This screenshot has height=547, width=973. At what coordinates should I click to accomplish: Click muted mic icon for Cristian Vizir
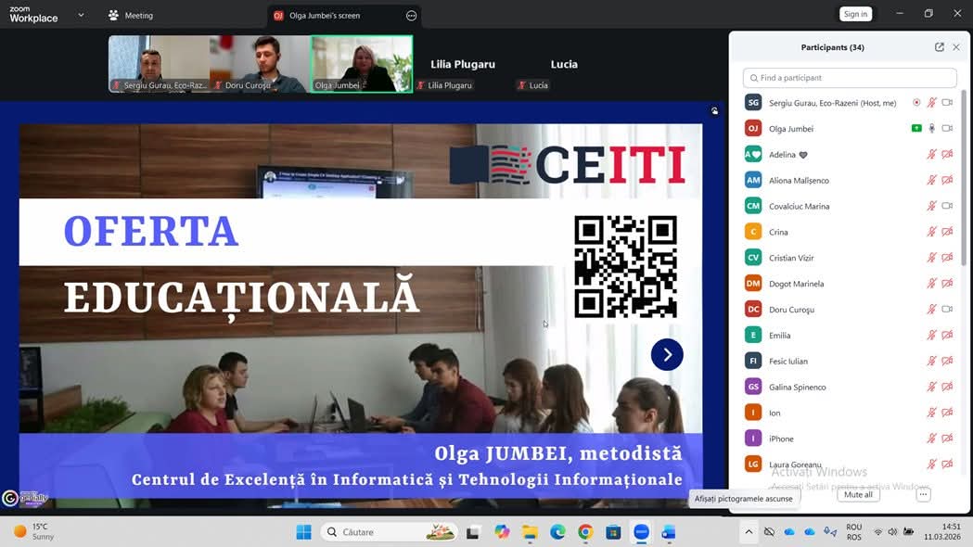[931, 258]
